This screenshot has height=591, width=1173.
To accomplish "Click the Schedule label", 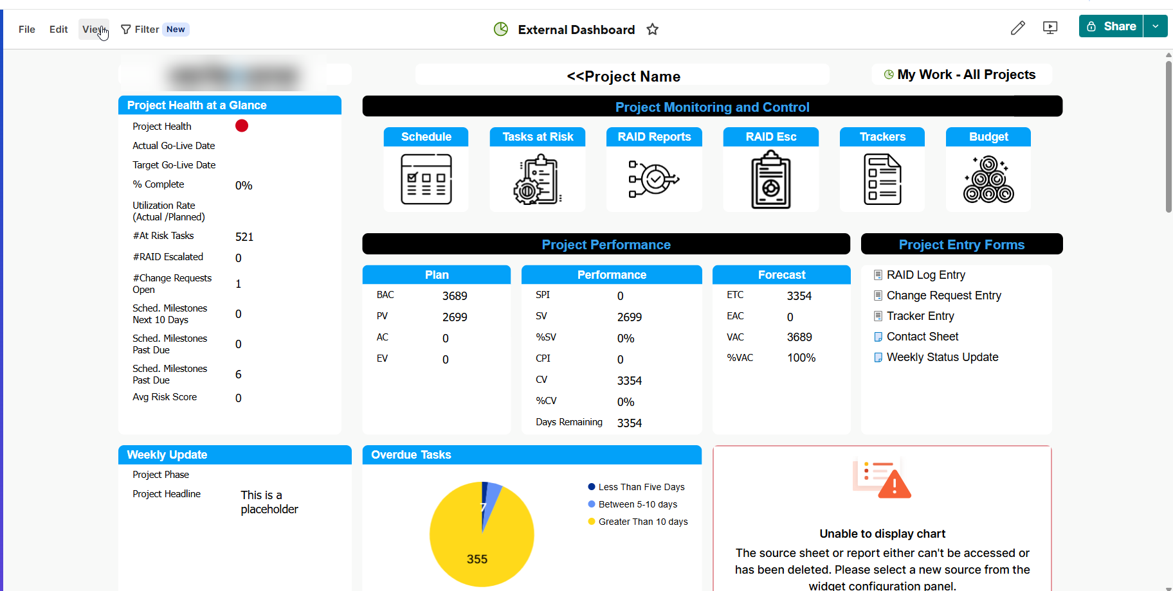I will (x=426, y=137).
